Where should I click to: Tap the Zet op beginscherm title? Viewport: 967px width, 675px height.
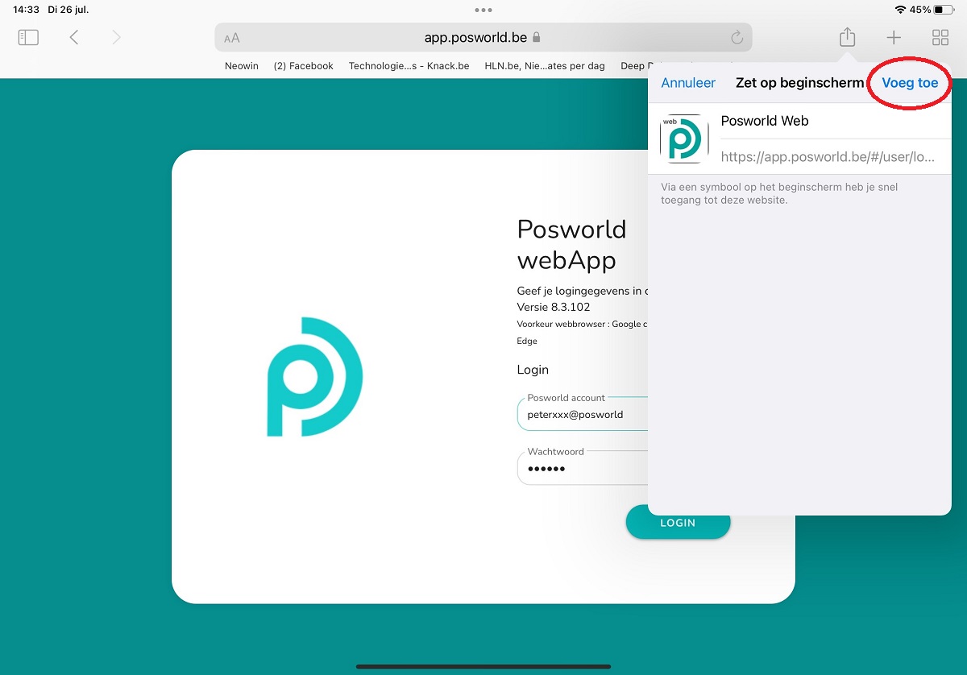pyautogui.click(x=799, y=83)
